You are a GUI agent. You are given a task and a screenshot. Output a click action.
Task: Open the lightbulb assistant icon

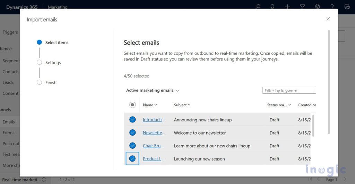tap(272, 7)
